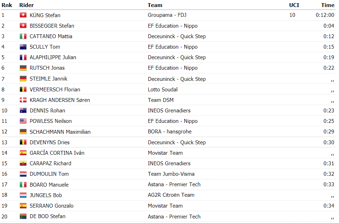Click the Dutch flag next to DUMOULIN Tom
The height and width of the screenshot is (223, 339).
[x=23, y=174]
